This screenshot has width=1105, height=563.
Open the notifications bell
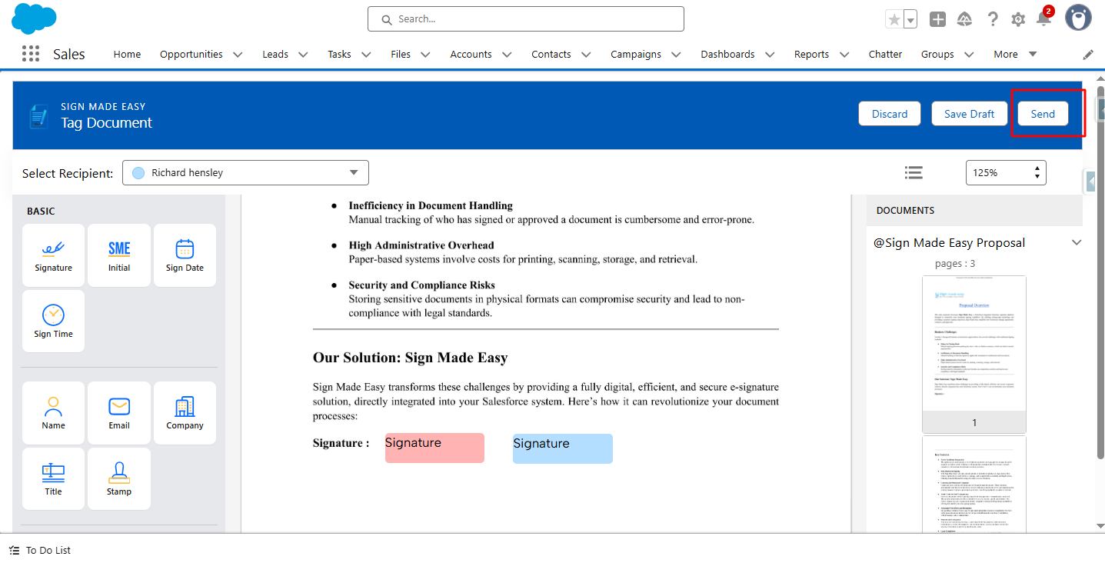click(x=1043, y=19)
